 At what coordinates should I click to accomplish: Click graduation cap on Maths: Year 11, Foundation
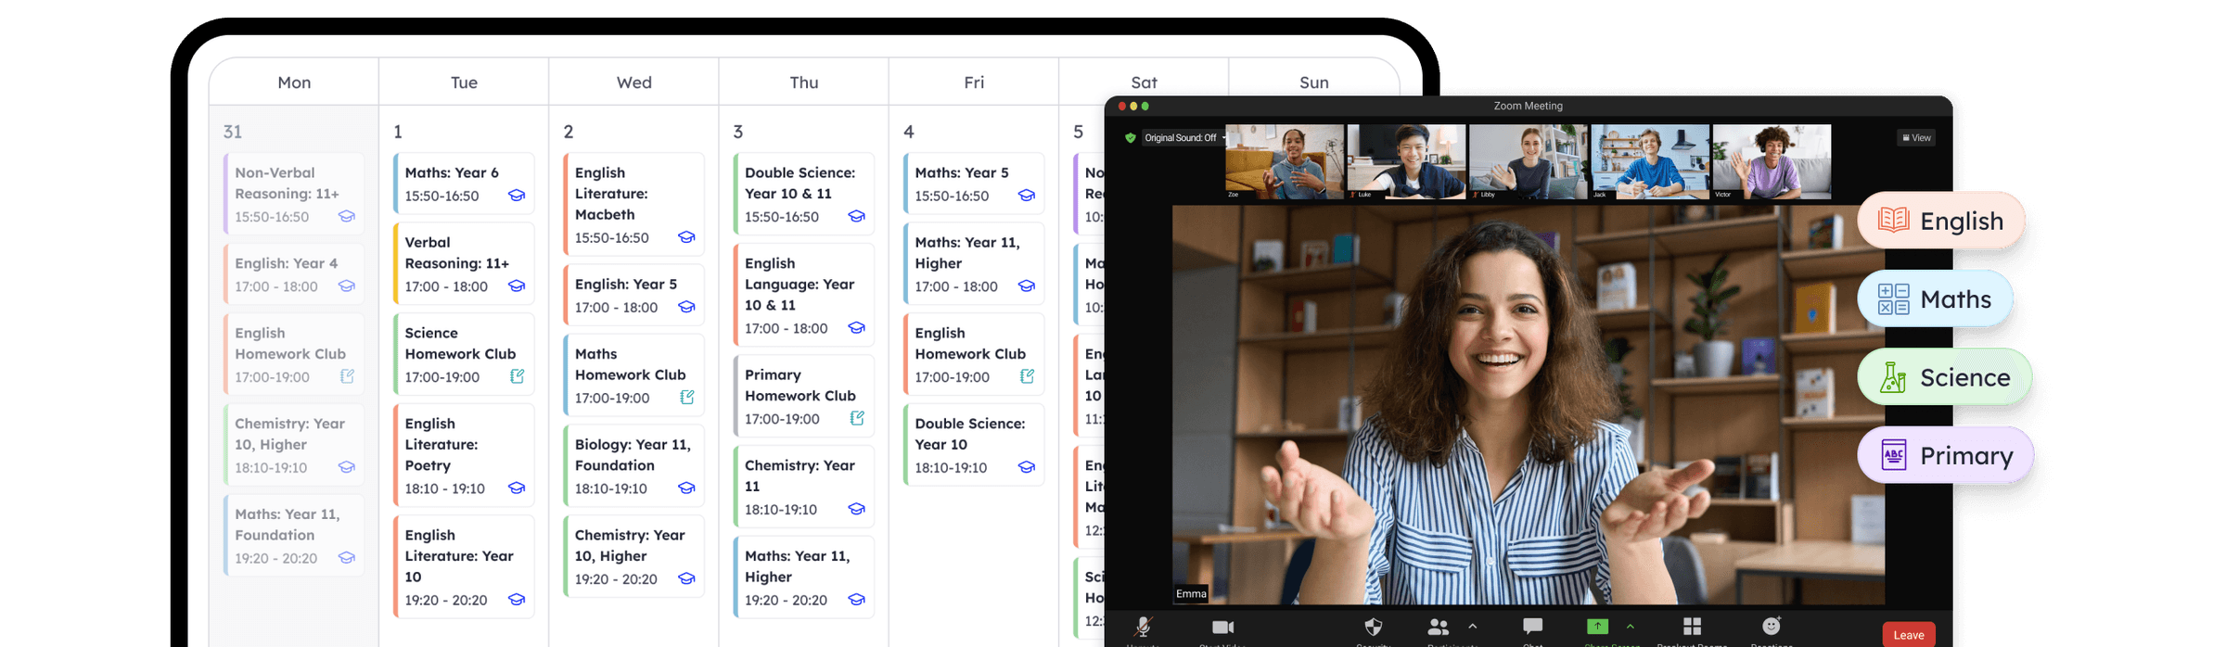[347, 558]
